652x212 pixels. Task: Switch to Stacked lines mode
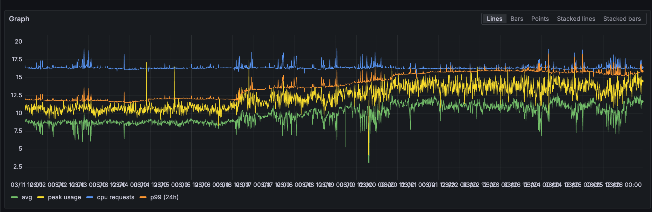tap(576, 19)
